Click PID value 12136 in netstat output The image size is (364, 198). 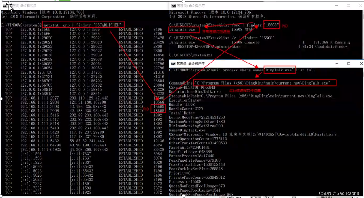(x=159, y=141)
